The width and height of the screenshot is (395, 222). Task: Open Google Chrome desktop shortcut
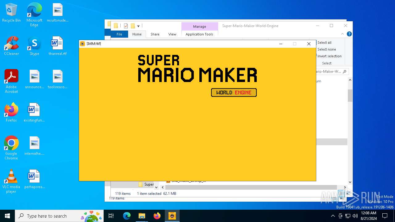point(11,148)
